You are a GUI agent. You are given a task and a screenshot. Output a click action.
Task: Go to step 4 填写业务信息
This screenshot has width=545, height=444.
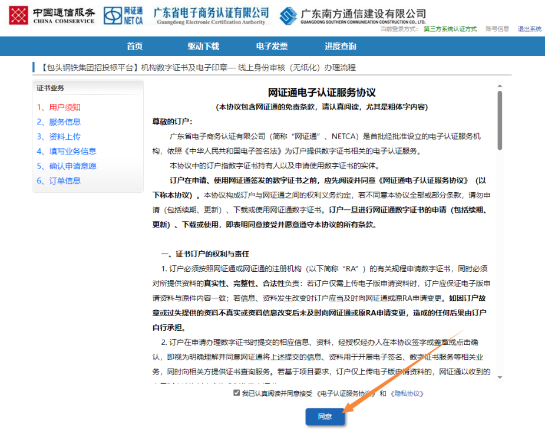pyautogui.click(x=66, y=152)
